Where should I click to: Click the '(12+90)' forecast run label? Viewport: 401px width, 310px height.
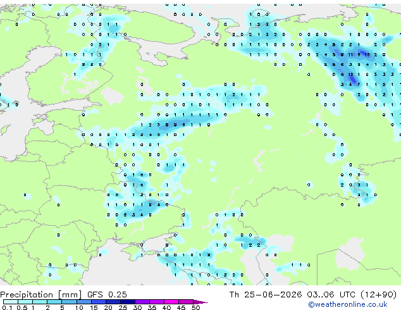(x=378, y=295)
